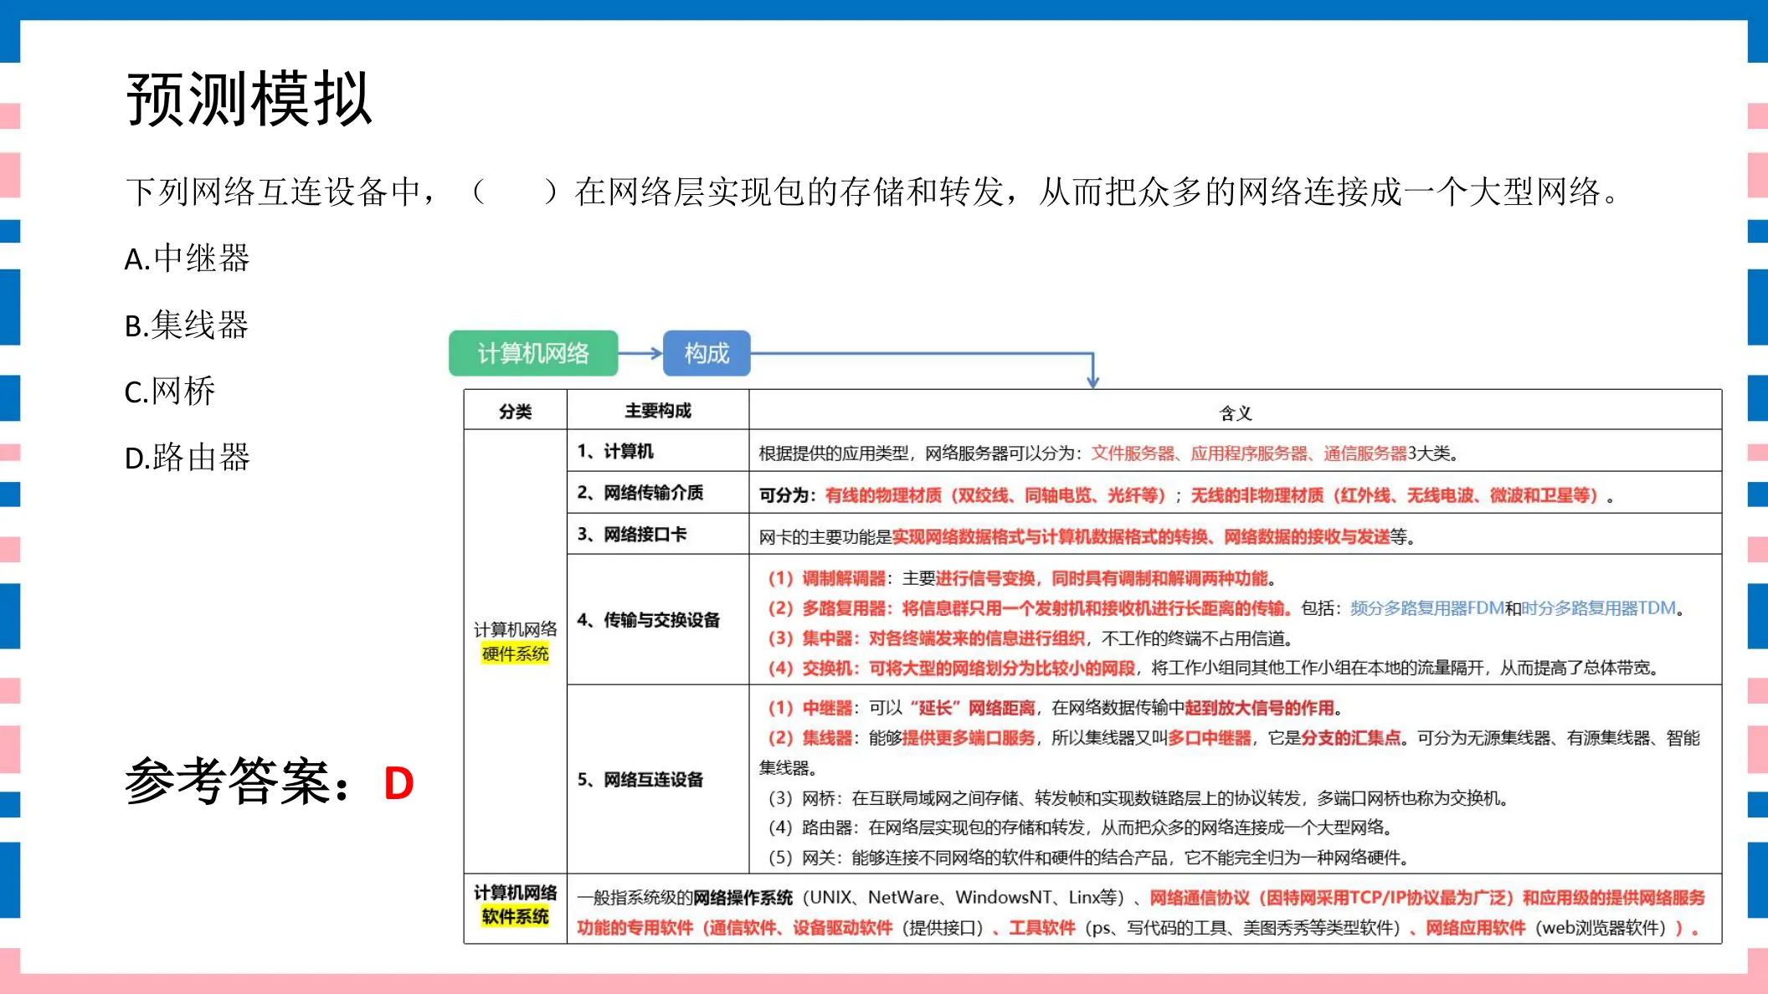This screenshot has height=994, width=1768.
Task: Click the red text 多口中继器
Action: [1210, 738]
